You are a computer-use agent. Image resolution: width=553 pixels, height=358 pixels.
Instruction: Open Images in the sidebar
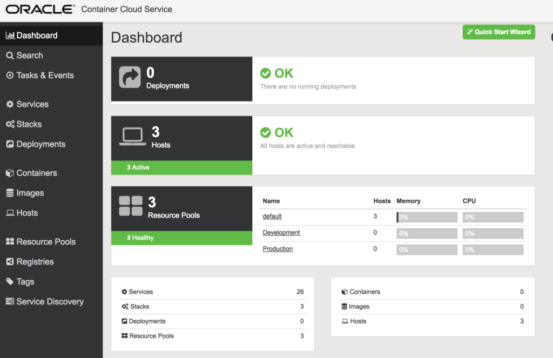[51, 193]
